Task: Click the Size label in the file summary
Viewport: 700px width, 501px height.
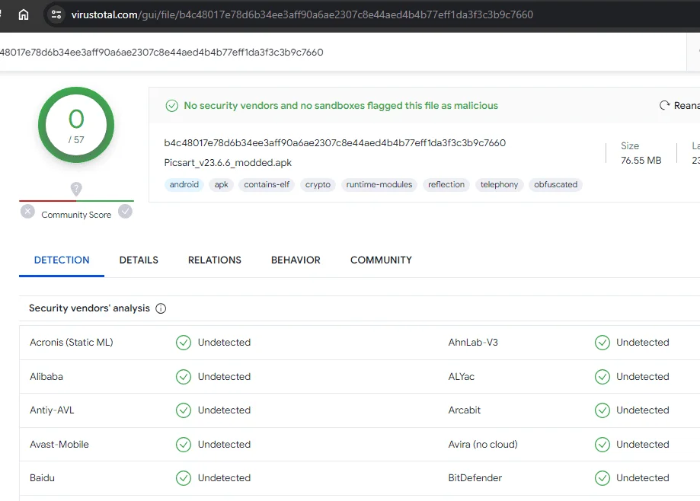Action: [630, 146]
